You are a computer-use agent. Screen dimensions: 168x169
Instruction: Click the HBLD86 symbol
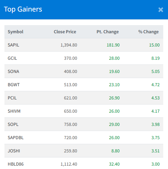click(16, 164)
